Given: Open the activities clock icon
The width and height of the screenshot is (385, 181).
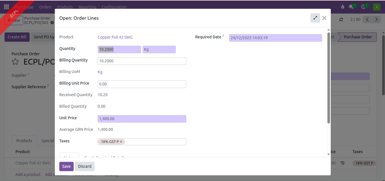Looking at the screenshot, I should [x=364, y=7].
